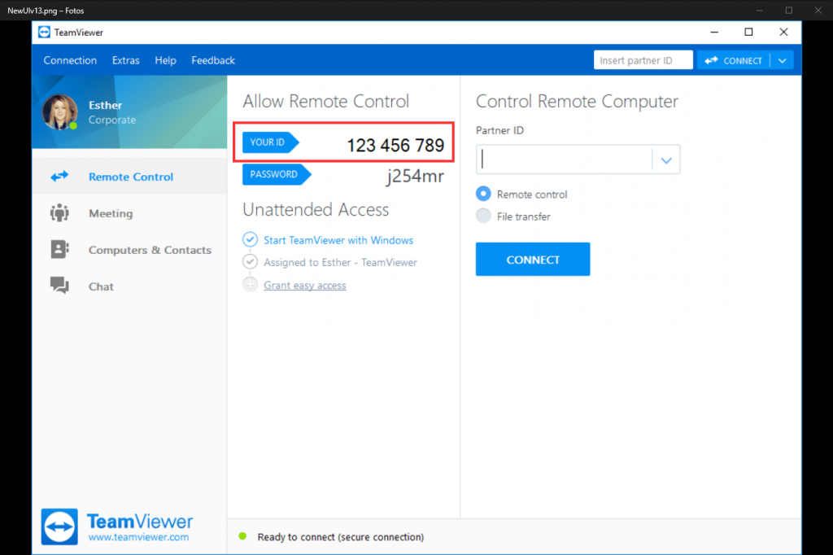The height and width of the screenshot is (555, 833).
Task: Click the PASSWORD label badge
Action: [274, 174]
